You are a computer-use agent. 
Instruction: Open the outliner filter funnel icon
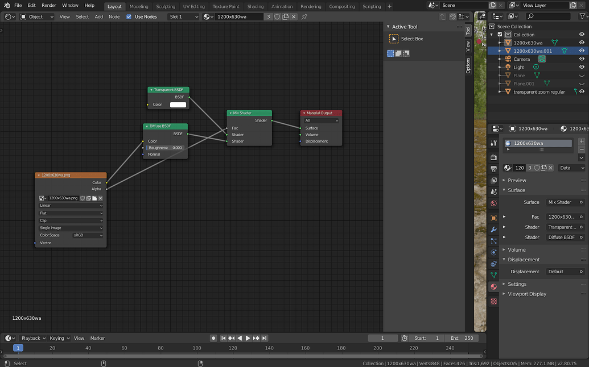coord(583,16)
